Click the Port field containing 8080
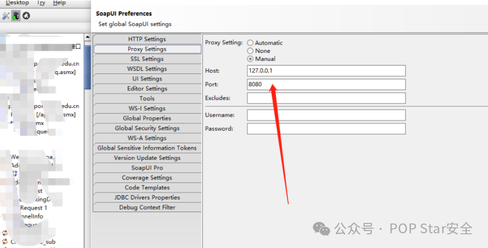Viewport: 488px width, 248px height. point(326,84)
